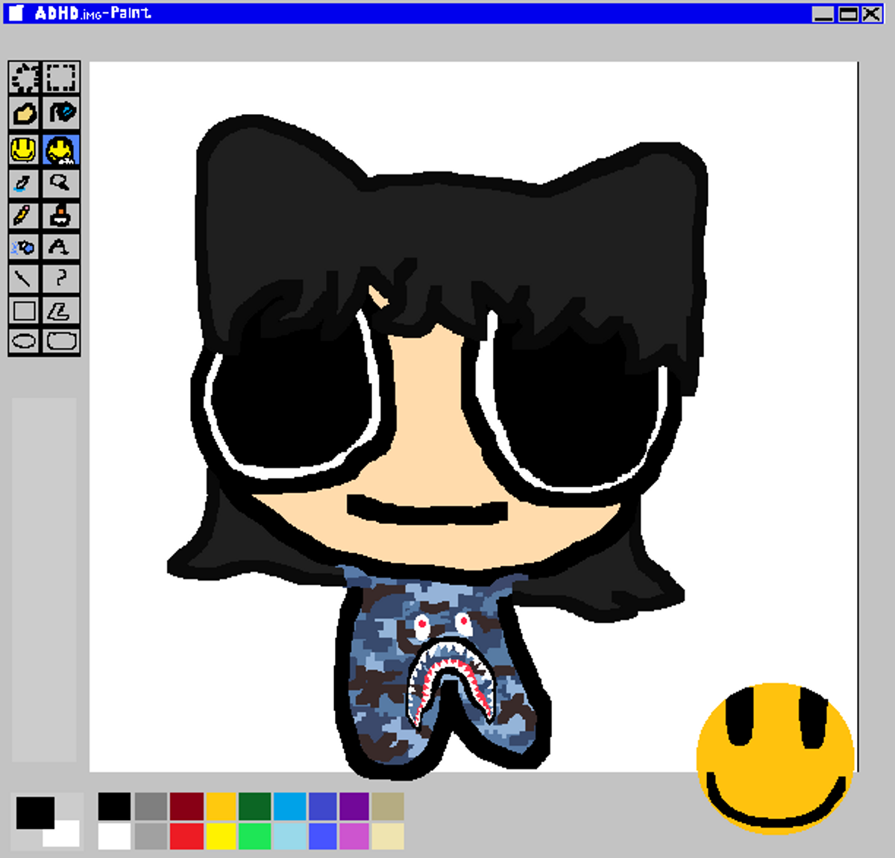Click the highlighted blue-background smiley tool
The width and height of the screenshot is (895, 858).
point(61,150)
